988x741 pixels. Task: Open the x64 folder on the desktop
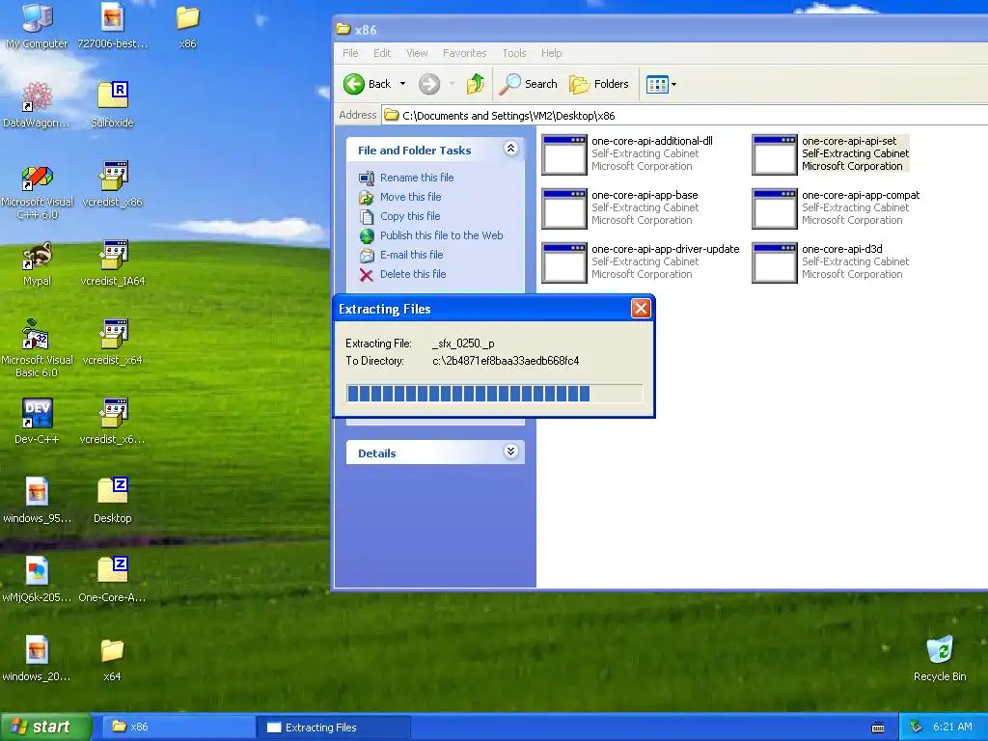[112, 658]
